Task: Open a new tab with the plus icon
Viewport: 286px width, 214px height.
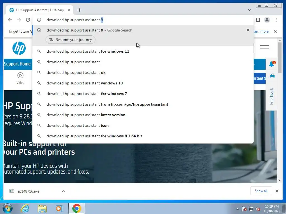Action: (79, 10)
